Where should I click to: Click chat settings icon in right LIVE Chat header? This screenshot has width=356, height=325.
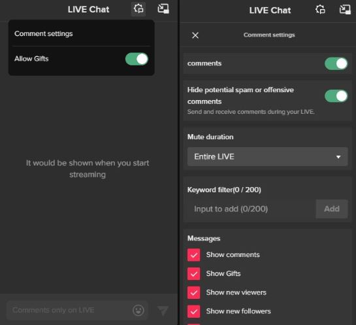pos(320,10)
